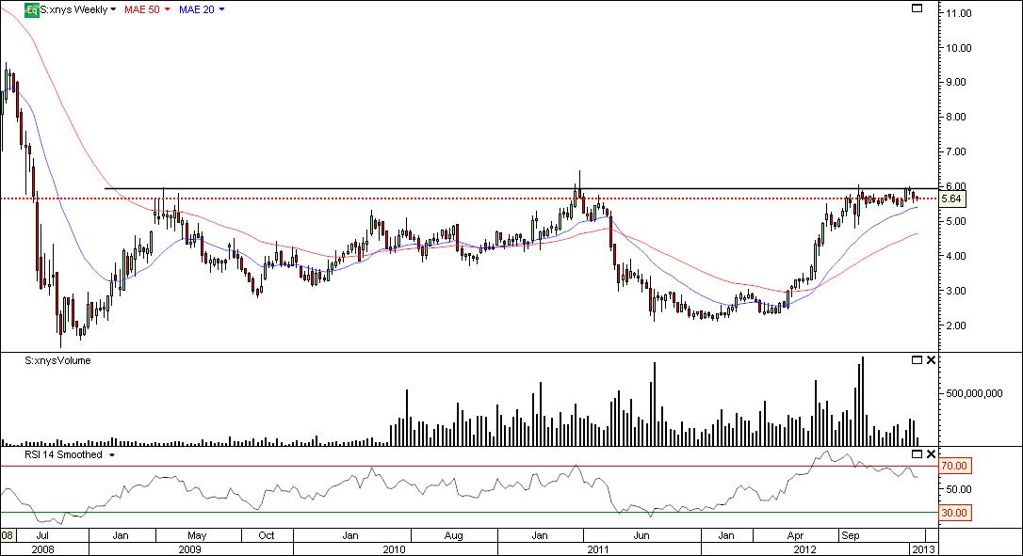Click the Jul month label on time axis
This screenshot has height=556, width=1023.
point(43,536)
